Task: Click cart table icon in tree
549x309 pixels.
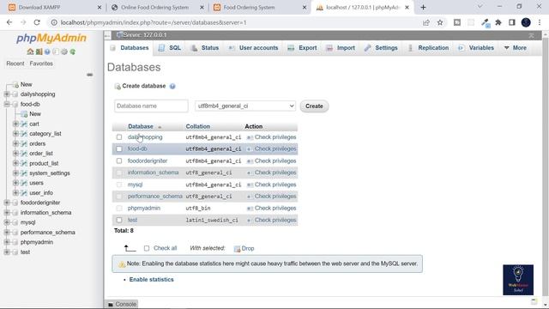Action: [x=24, y=124]
